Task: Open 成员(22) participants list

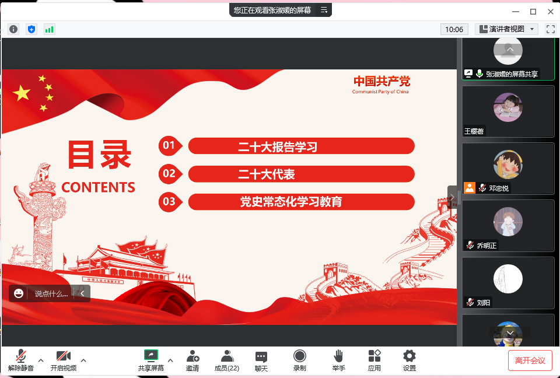Action: 227,360
